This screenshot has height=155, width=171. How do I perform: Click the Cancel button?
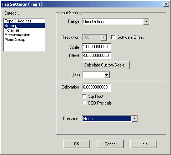pos(110,144)
